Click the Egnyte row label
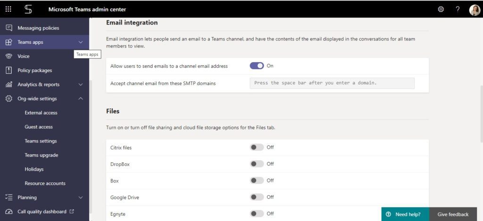Viewport: 483px width, 221px height. [x=118, y=214]
